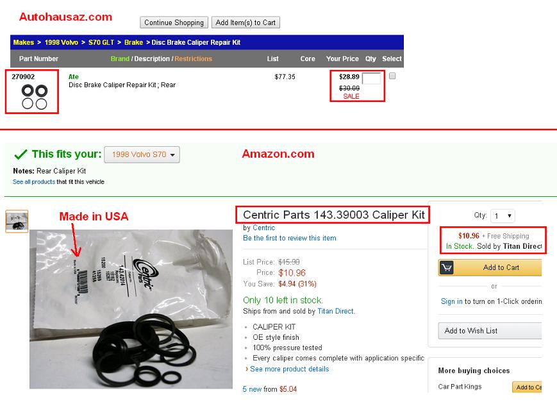Click the Continue Shopping button
The width and height of the screenshot is (557, 402).
pos(174,22)
